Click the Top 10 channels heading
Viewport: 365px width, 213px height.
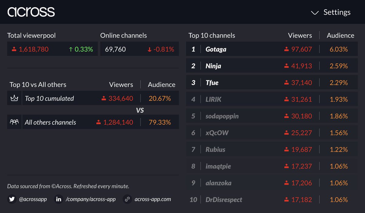pyautogui.click(x=212, y=36)
